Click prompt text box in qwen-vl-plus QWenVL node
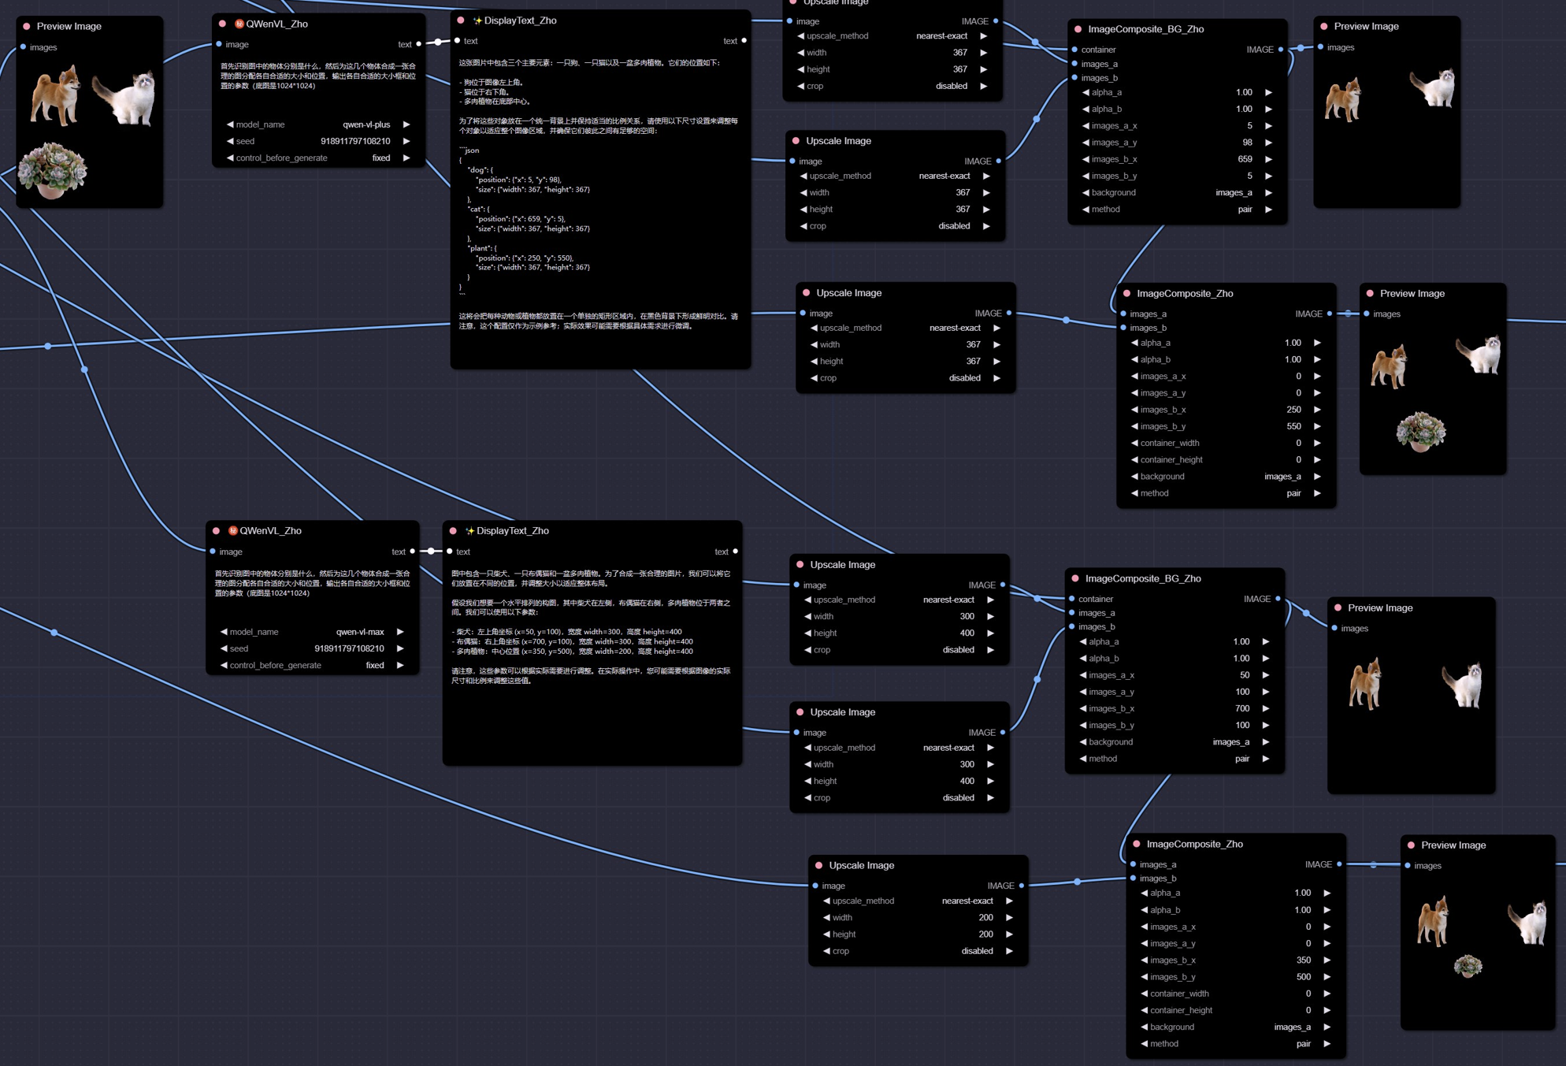This screenshot has width=1566, height=1066. (x=318, y=85)
